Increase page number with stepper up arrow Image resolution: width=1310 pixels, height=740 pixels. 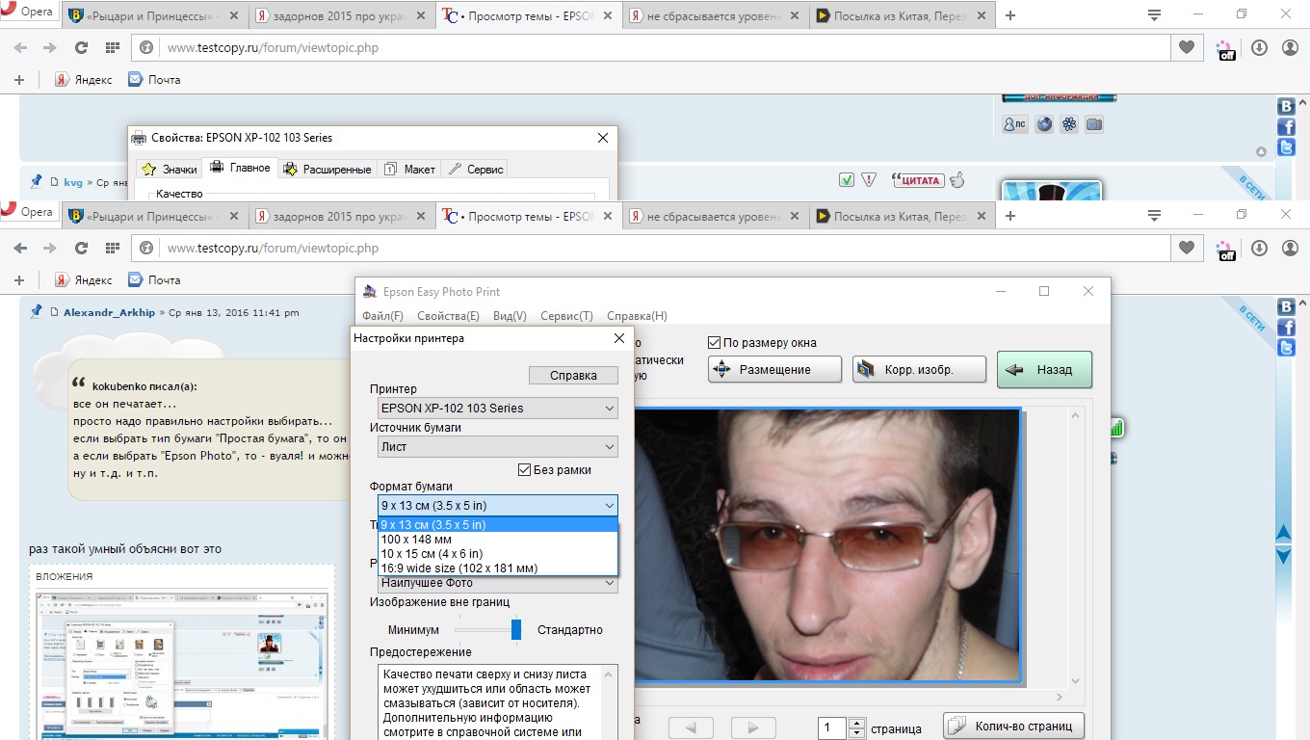[857, 723]
